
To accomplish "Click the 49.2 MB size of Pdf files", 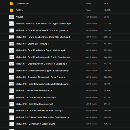I will [x=107, y=10].
